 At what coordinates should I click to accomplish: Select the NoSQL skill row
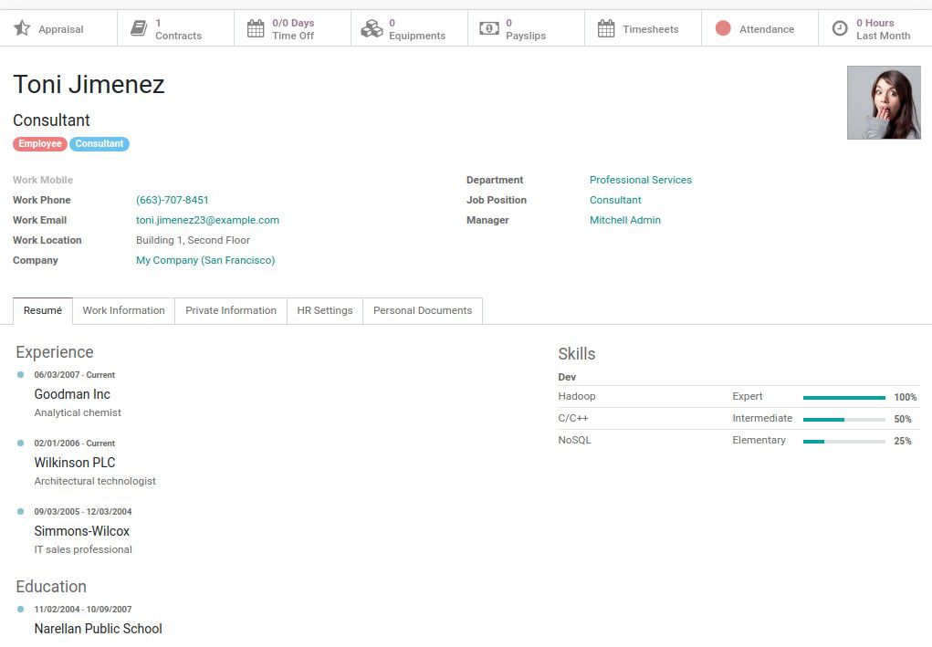coord(738,441)
